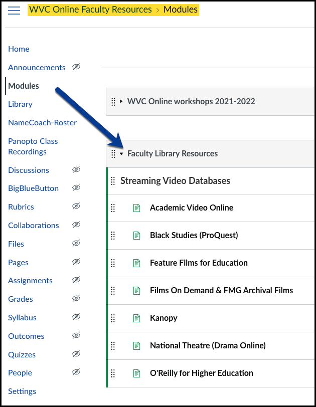
Task: Open Discussions in course navigation
Action: (29, 170)
